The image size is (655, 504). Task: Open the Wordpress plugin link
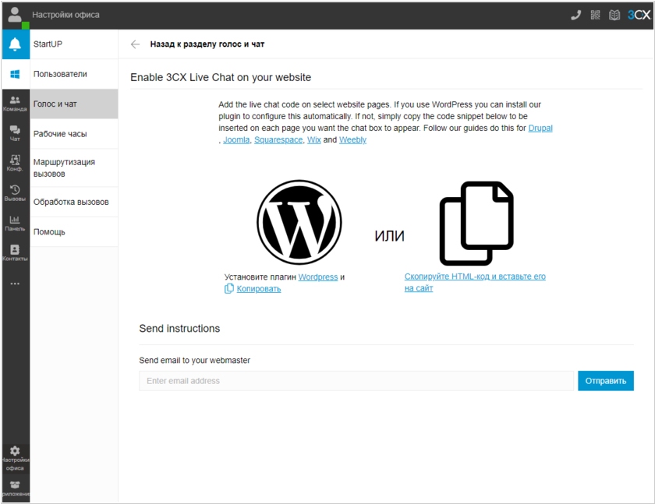(318, 277)
